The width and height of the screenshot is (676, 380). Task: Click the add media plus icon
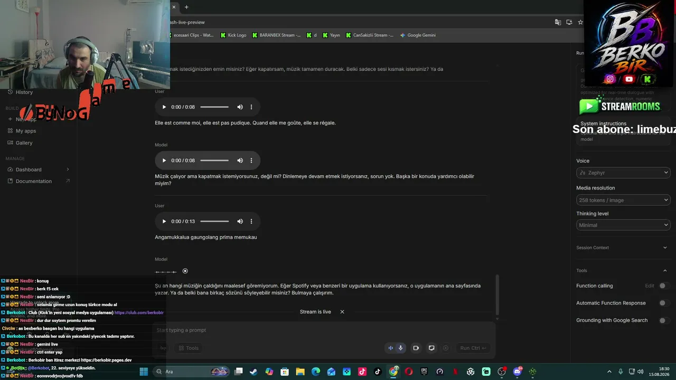[x=446, y=348]
